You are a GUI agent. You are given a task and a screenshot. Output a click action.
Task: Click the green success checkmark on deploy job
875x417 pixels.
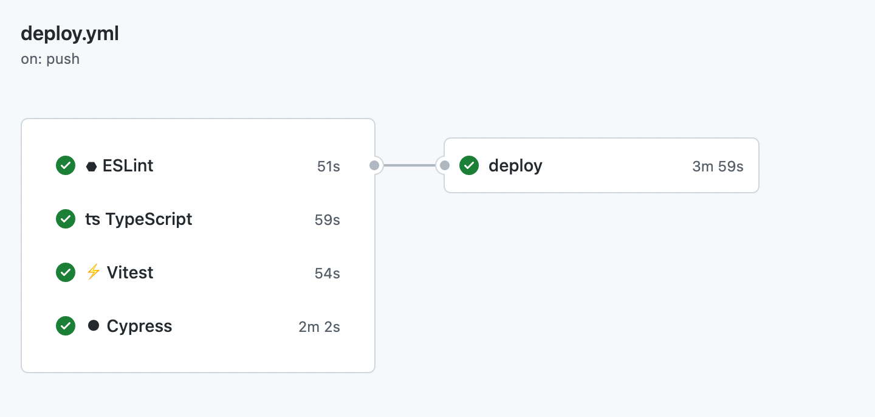pyautogui.click(x=469, y=165)
